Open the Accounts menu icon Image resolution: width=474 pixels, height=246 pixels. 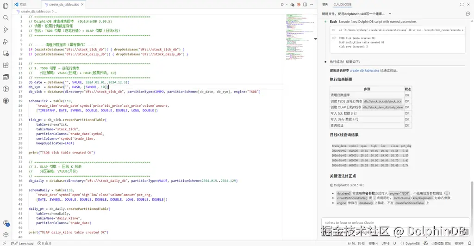click(6, 223)
